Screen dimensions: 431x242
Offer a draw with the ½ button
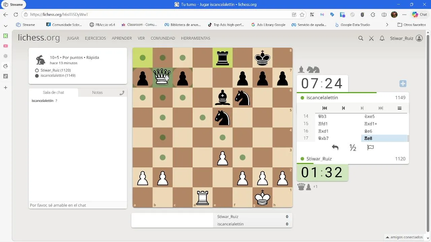point(353,148)
